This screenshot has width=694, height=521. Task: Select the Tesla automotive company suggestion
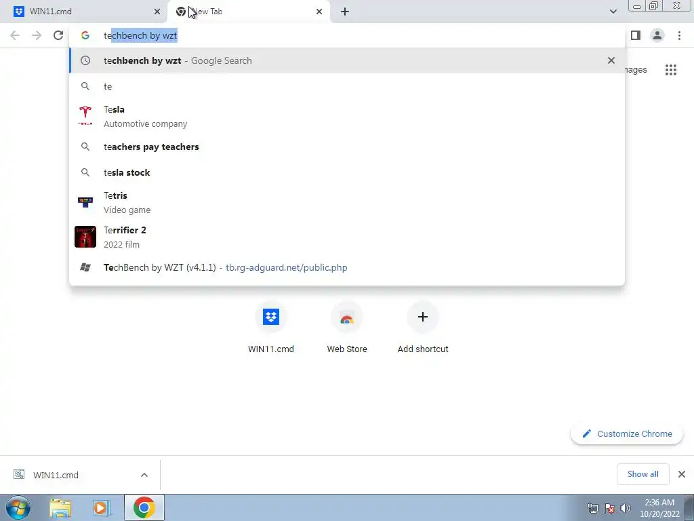tap(347, 117)
